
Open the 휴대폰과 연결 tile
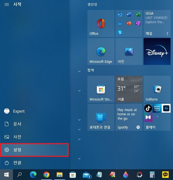pyautogui.click(x=101, y=117)
